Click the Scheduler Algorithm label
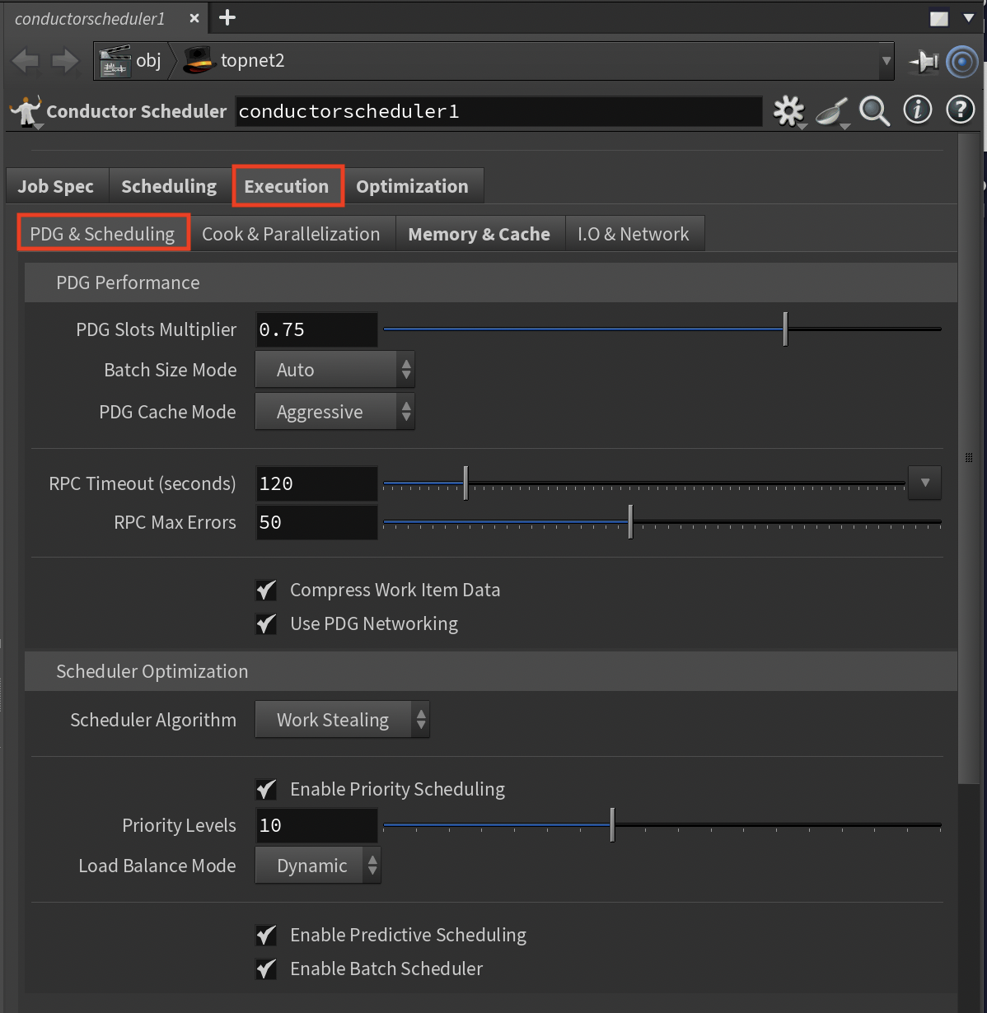Viewport: 987px width, 1013px height. tap(153, 720)
